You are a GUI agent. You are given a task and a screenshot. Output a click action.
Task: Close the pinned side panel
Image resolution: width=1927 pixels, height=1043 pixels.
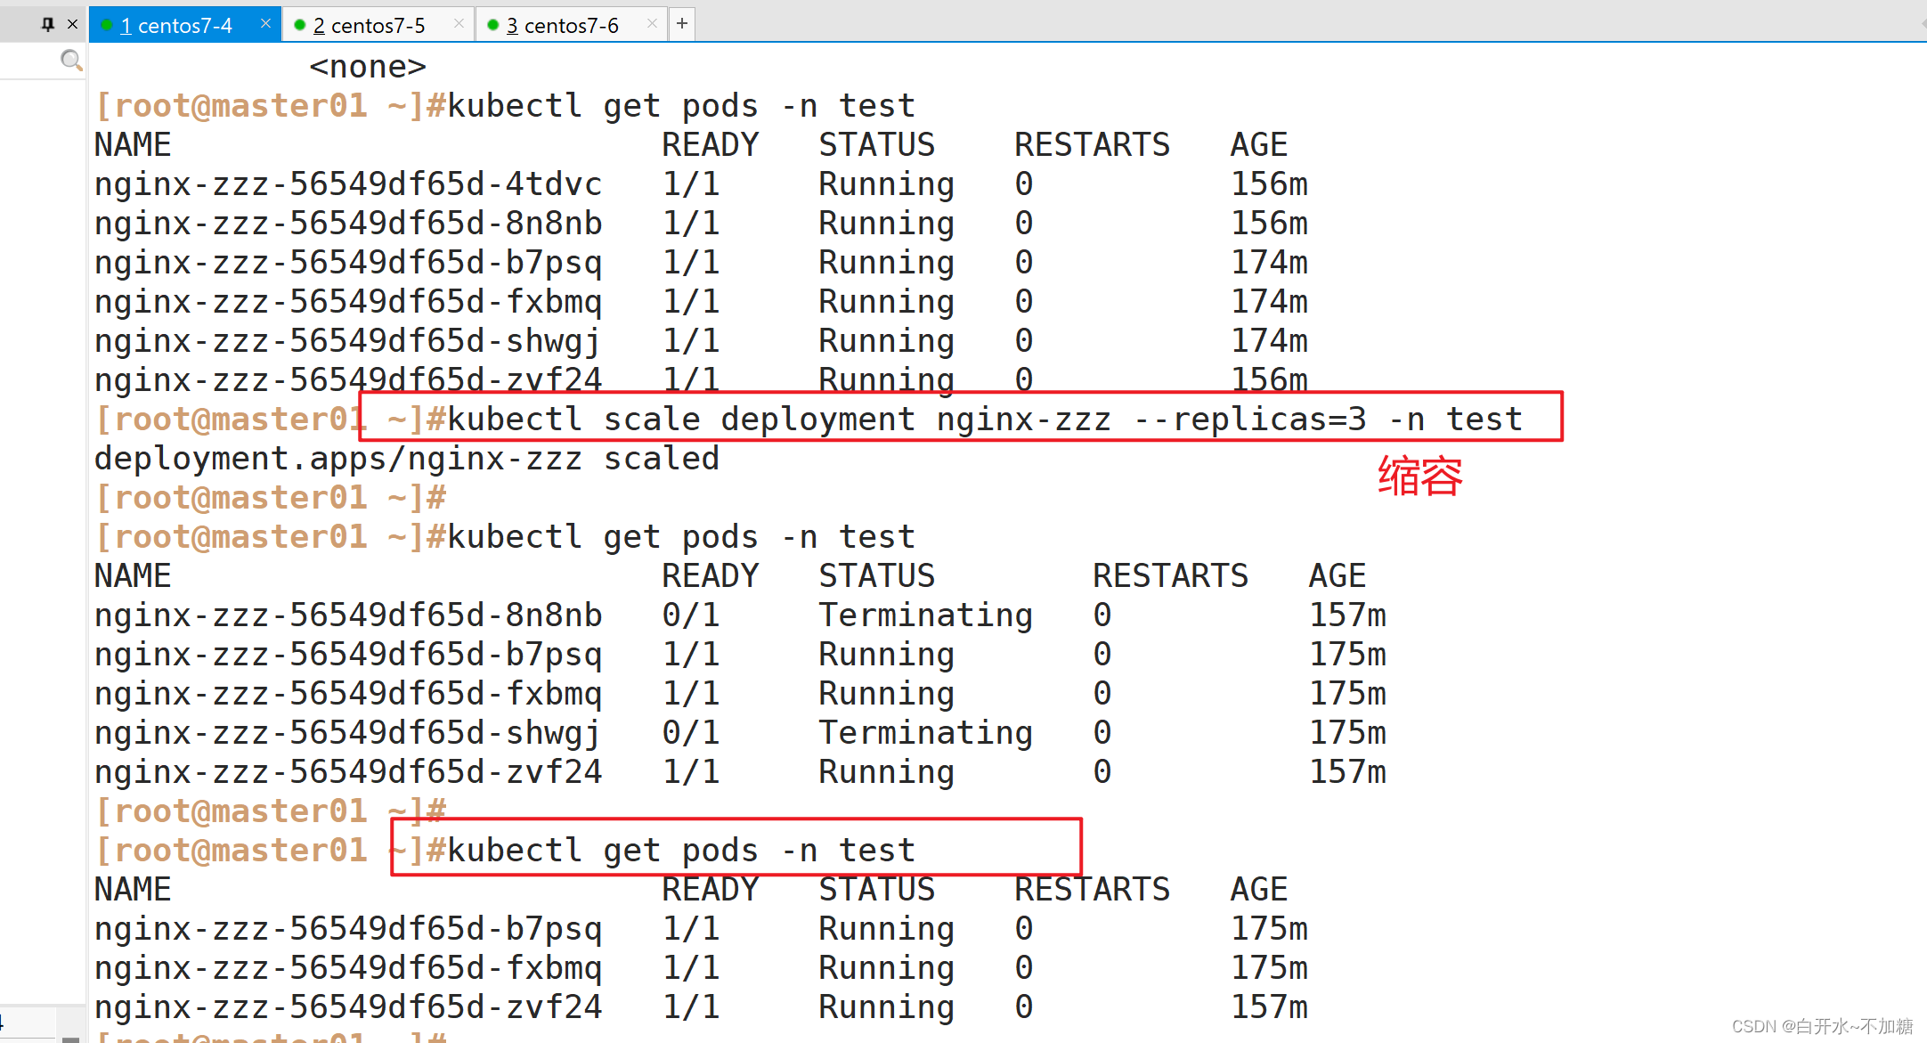73,24
